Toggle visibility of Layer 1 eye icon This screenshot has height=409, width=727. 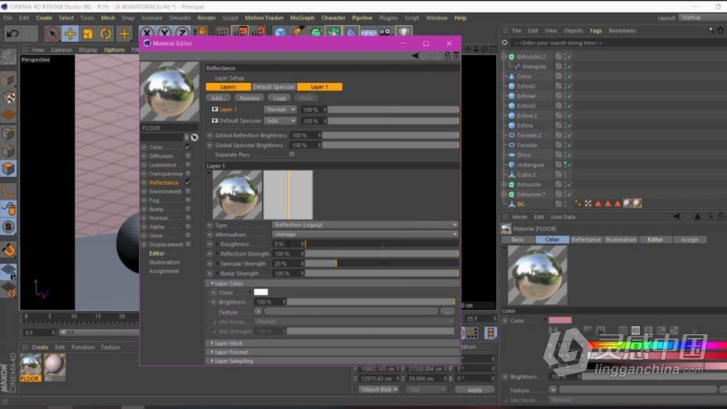215,109
